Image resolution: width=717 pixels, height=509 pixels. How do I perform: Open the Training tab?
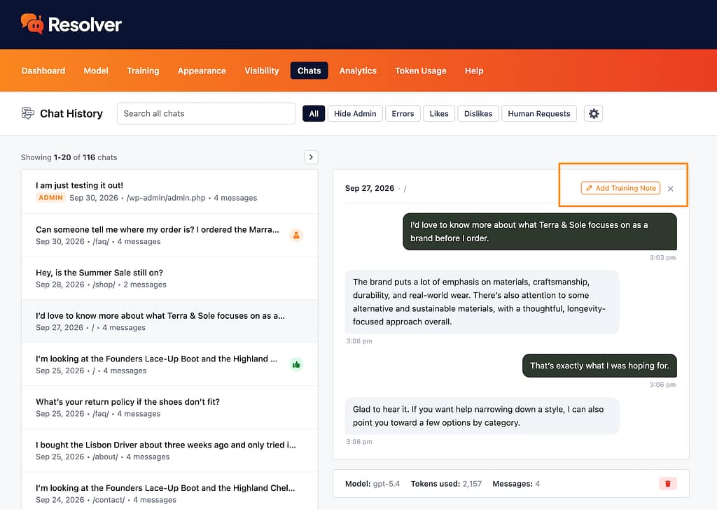coord(143,71)
